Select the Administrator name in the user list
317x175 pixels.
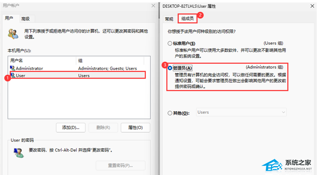[x=29, y=68]
